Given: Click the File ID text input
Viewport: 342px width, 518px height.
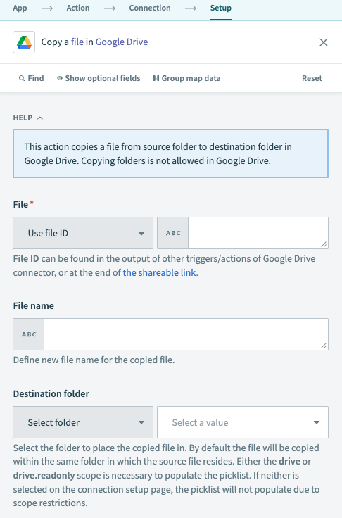Looking at the screenshot, I should [x=258, y=233].
